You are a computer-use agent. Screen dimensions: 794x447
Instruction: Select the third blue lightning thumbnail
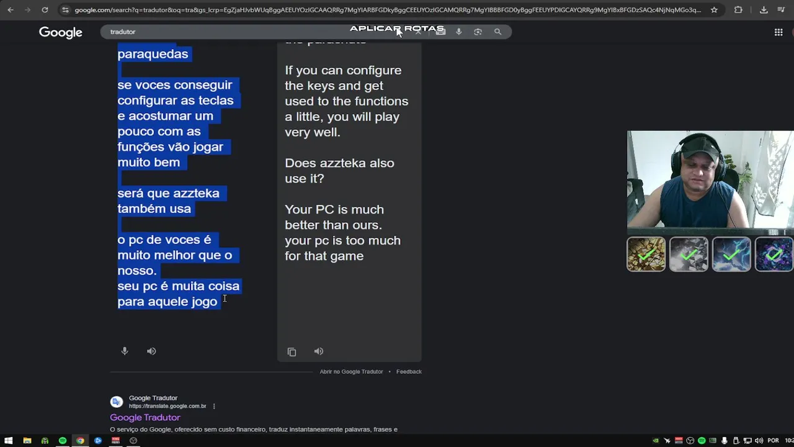(731, 255)
